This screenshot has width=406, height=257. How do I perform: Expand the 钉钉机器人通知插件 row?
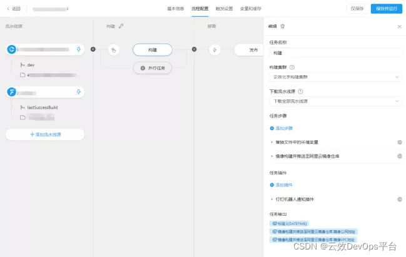(x=272, y=199)
